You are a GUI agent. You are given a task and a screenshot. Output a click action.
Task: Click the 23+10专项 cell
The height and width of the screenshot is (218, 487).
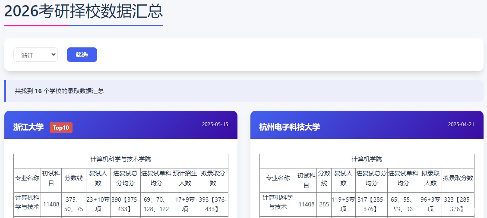point(98,204)
